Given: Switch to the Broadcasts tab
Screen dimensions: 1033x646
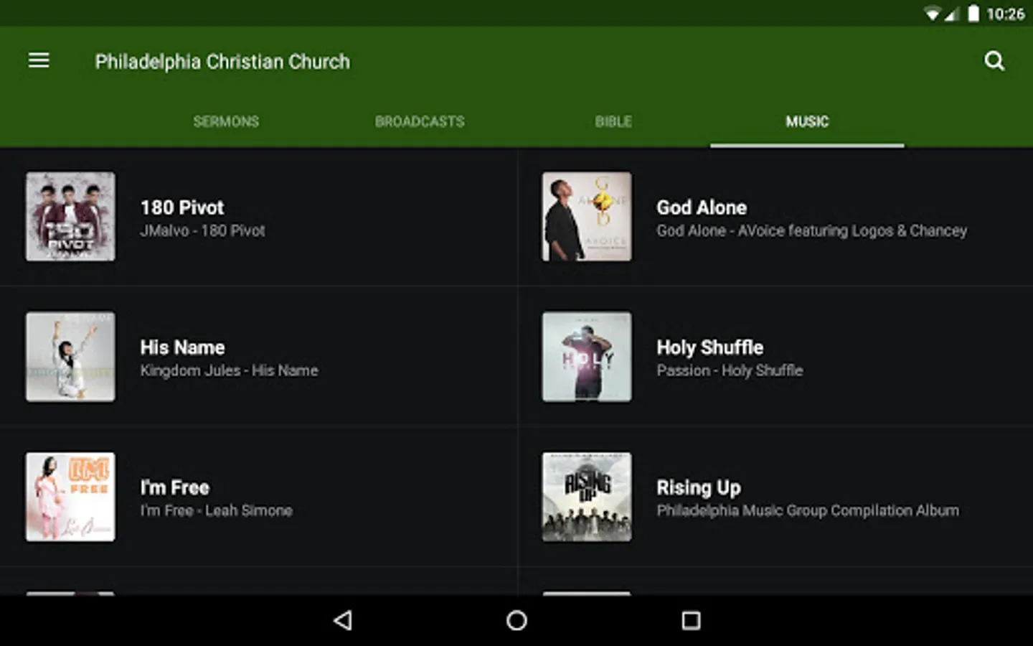Looking at the screenshot, I should pos(420,122).
